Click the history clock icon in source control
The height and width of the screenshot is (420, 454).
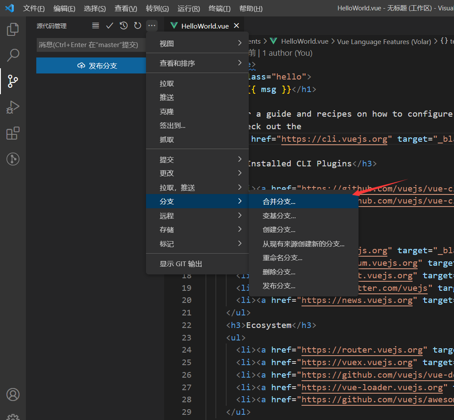(x=124, y=26)
